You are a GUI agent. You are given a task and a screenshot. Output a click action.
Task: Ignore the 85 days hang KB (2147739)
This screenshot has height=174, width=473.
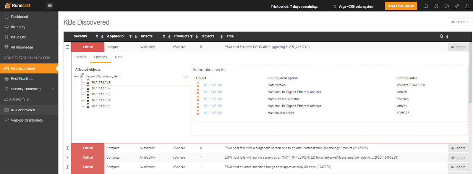pos(458,167)
